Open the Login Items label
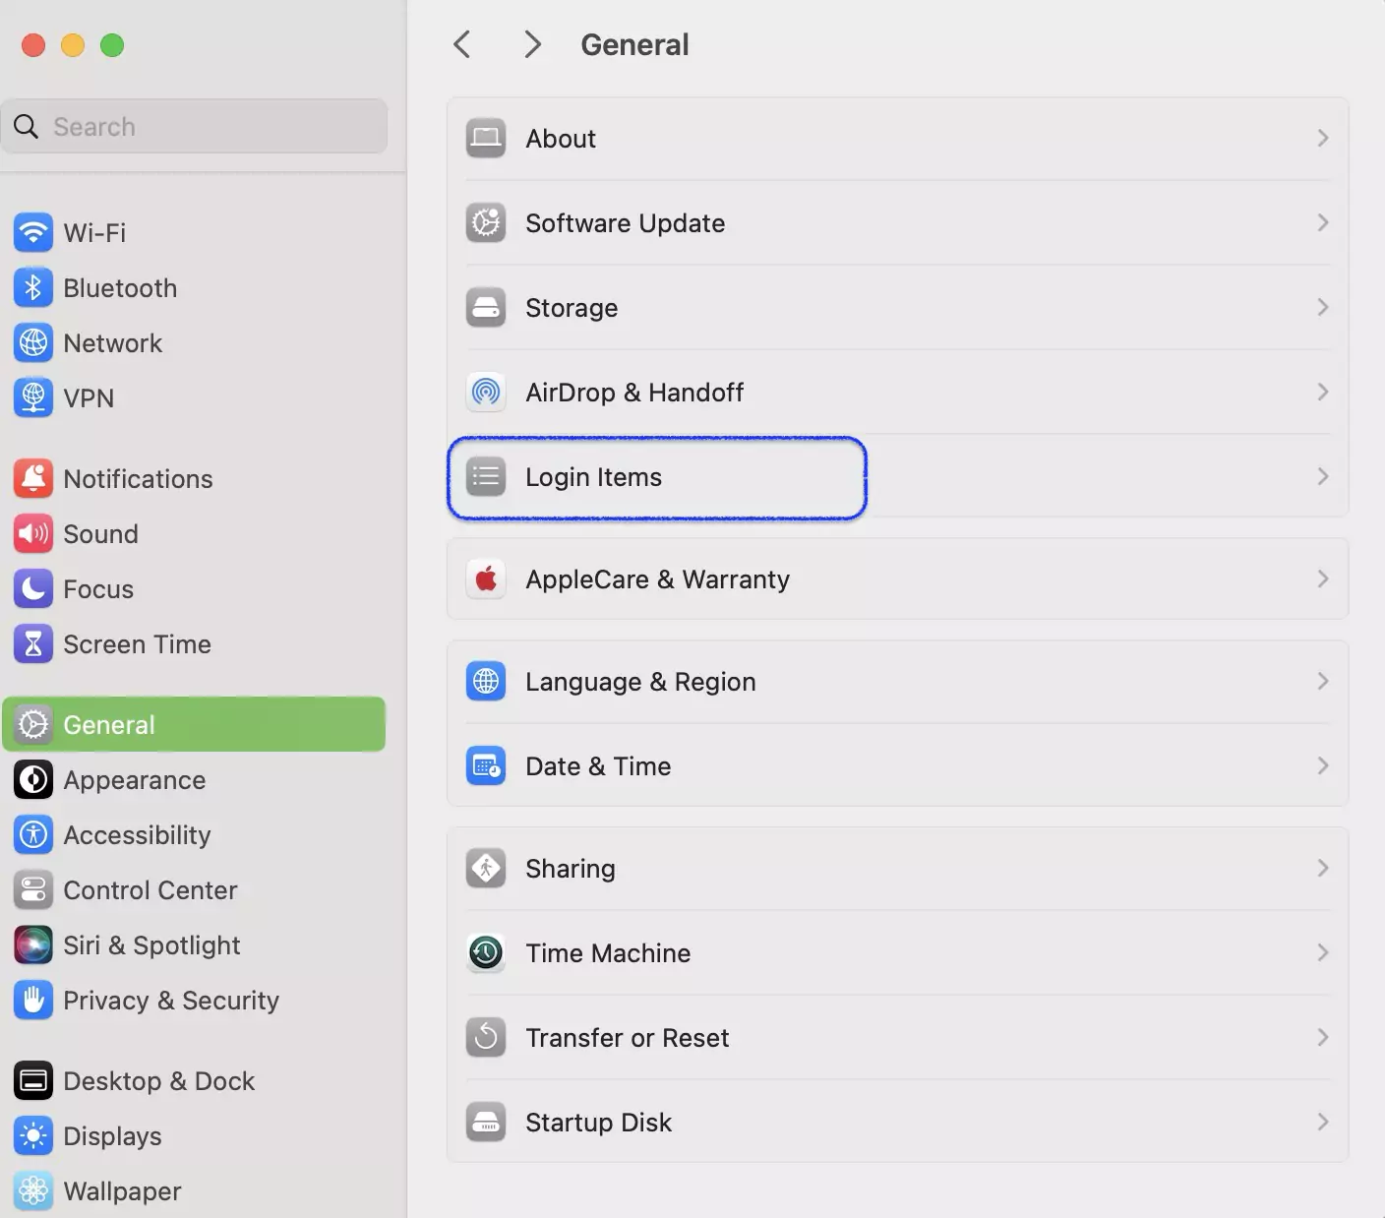The width and height of the screenshot is (1385, 1218). coord(593,477)
